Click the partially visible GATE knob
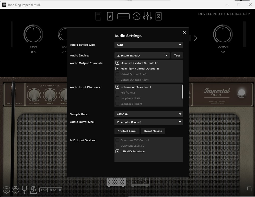This screenshot has width=255, height=197. 63,34
